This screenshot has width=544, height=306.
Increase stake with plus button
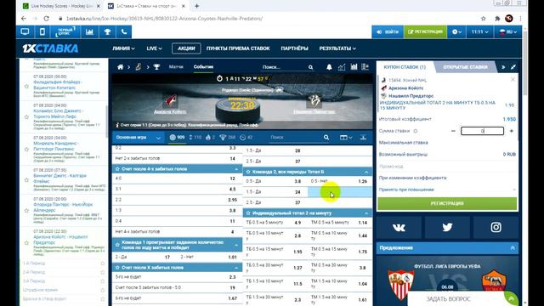click(512, 131)
